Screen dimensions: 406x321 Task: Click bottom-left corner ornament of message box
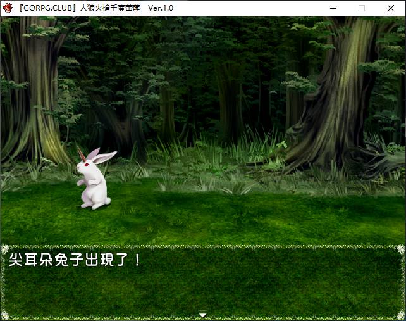coord(5,315)
